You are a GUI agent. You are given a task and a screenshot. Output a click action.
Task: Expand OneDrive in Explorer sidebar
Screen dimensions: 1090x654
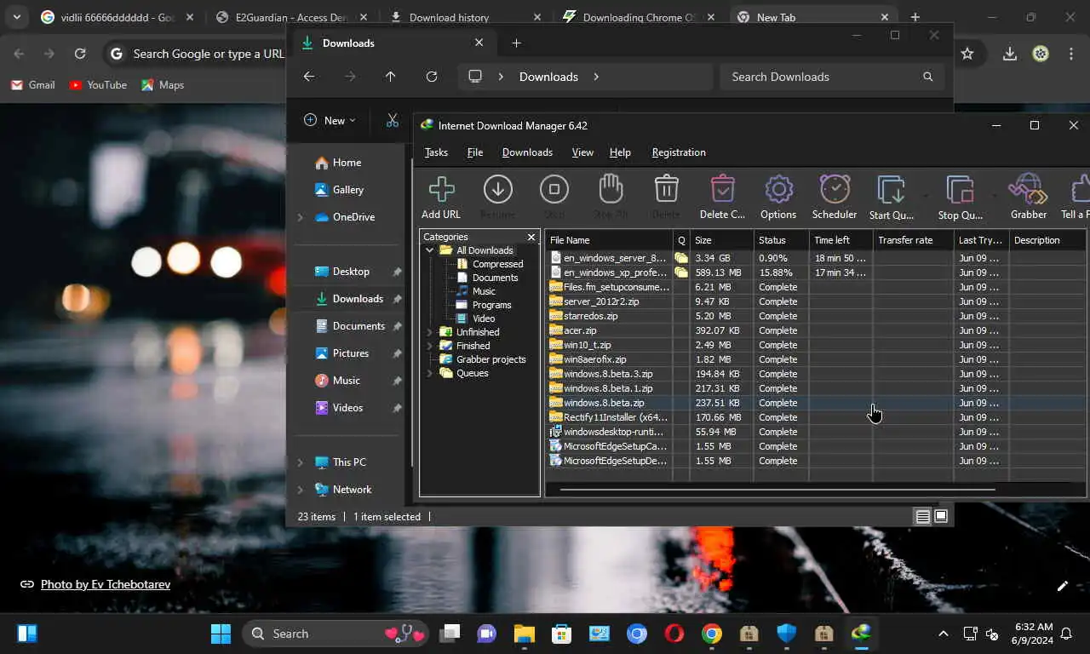(x=300, y=217)
